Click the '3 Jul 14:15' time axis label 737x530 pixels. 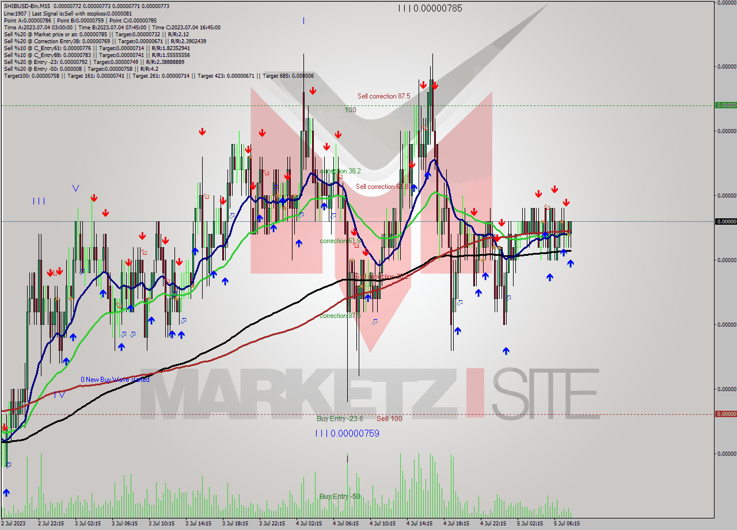pos(199,524)
